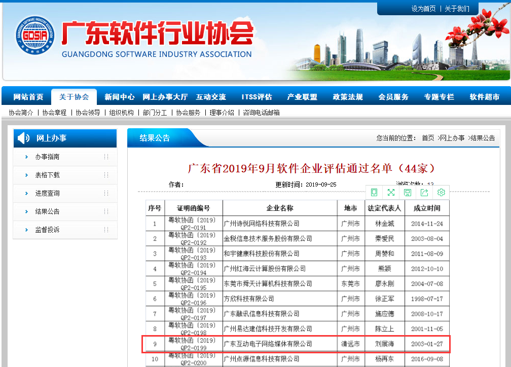This screenshot has height=367, width=511.
Task: Click the share arrow icon
Action: tap(424, 192)
